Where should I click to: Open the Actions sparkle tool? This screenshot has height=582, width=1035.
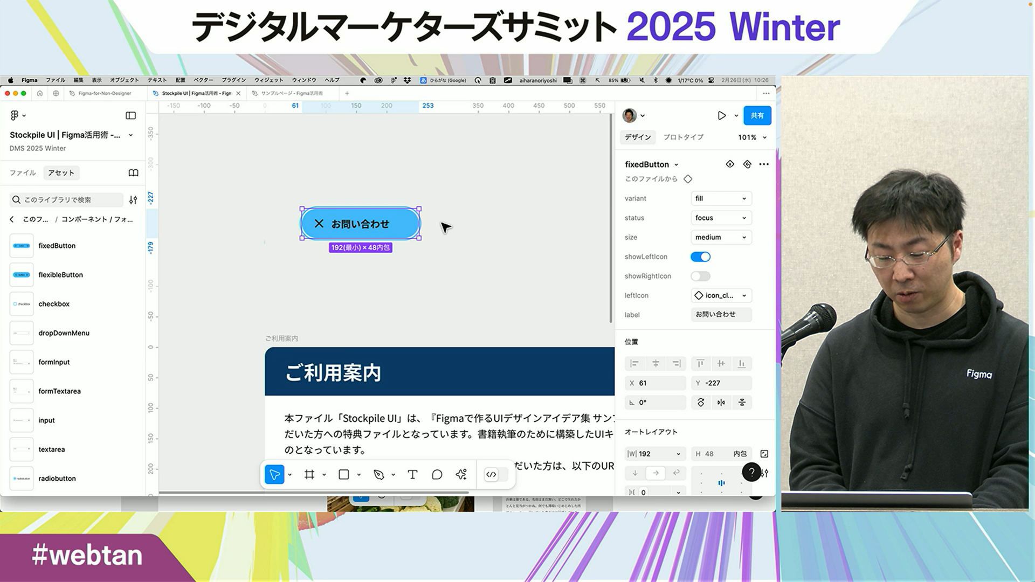(x=461, y=475)
